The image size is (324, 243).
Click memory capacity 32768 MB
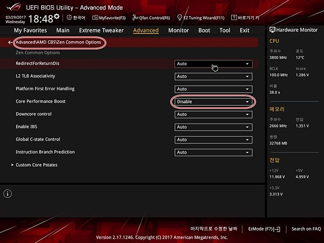[x=278, y=143]
